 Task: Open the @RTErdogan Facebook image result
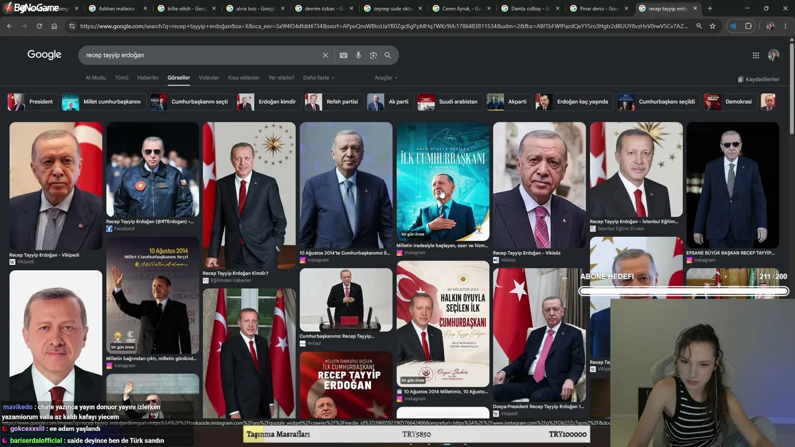tap(153, 169)
